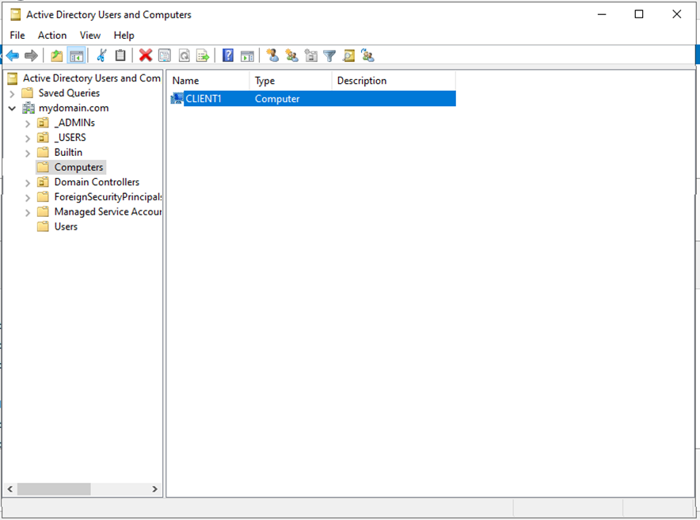This screenshot has height=520, width=700.
Task: Sort by the Name column header
Action: click(x=208, y=81)
